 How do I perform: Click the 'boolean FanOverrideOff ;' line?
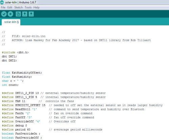click(x=22, y=138)
